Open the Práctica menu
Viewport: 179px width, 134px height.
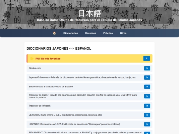(108, 33)
